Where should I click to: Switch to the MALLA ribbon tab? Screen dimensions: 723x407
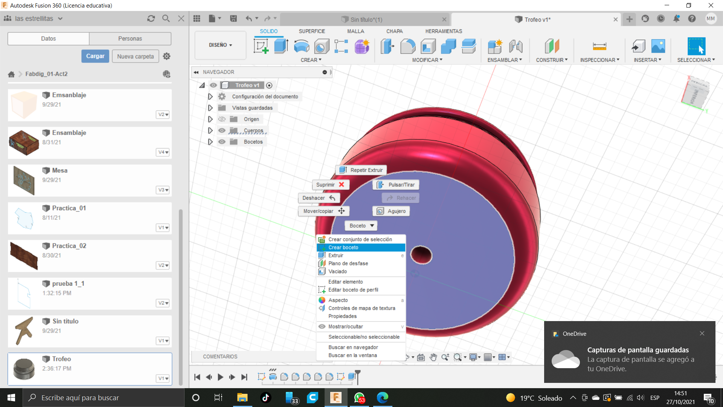[x=355, y=31]
